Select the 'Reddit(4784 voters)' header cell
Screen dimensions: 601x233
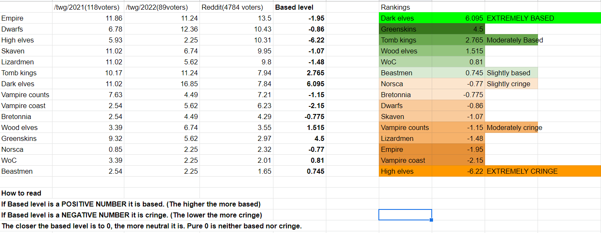pyautogui.click(x=236, y=8)
